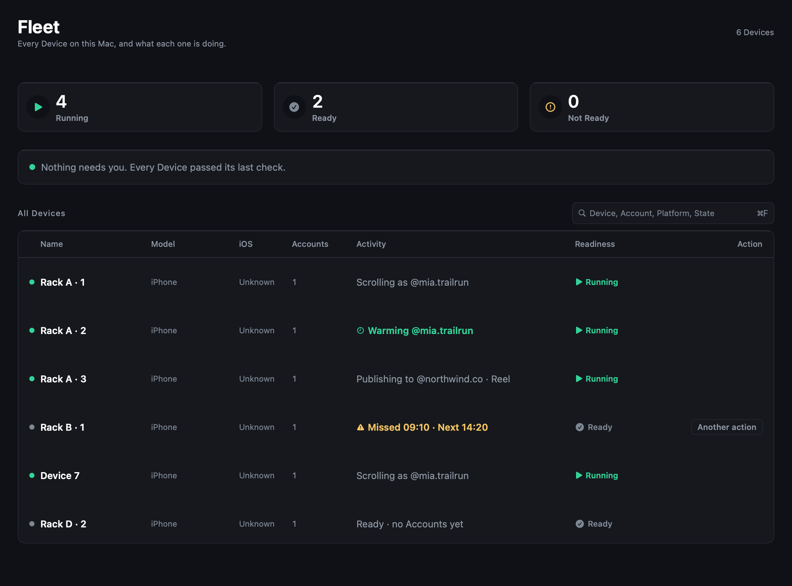Viewport: 792px width, 586px height.
Task: Click the Running status for Rack A · 3
Action: point(597,379)
